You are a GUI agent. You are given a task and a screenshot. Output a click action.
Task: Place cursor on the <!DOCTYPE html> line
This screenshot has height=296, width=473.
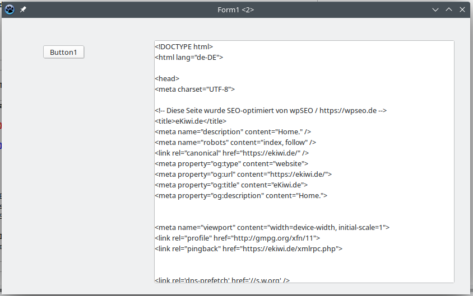tap(184, 46)
